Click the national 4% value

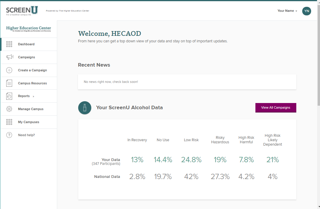pos(273,176)
